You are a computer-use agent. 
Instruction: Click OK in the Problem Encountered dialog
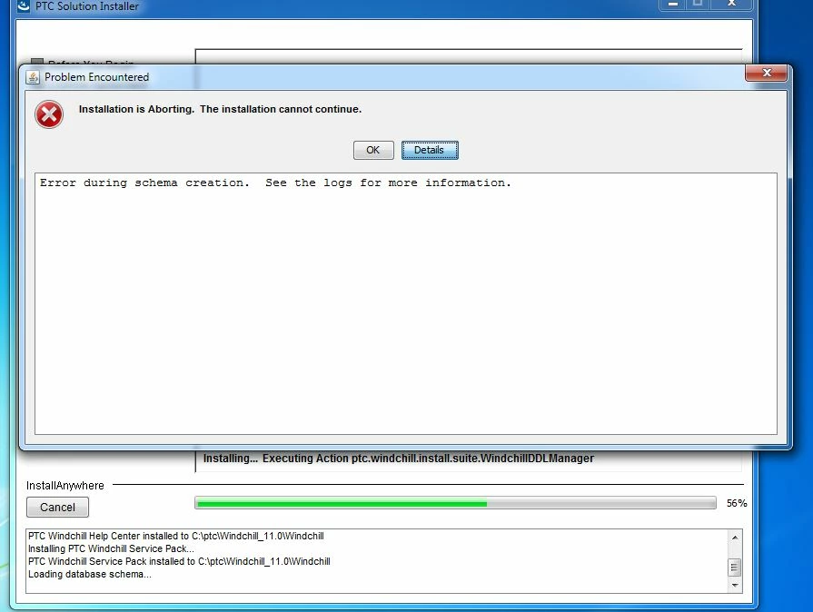click(373, 151)
